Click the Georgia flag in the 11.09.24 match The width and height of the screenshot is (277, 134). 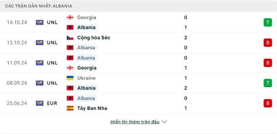70,68
